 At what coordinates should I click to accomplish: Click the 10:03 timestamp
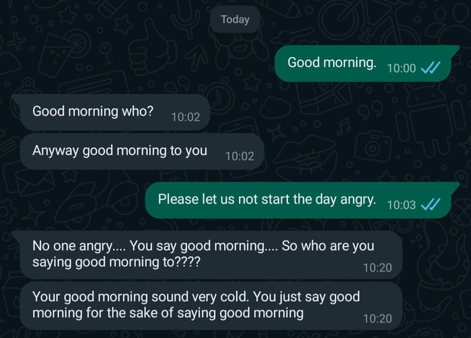[x=402, y=205]
